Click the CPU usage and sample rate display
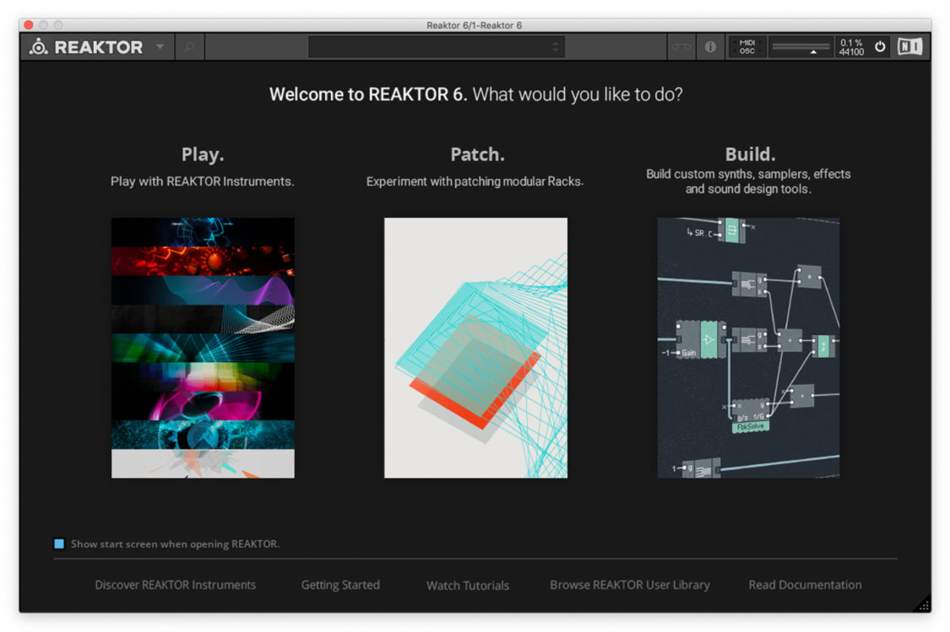 click(852, 46)
